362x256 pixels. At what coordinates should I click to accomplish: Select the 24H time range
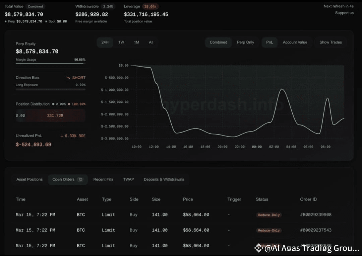(x=105, y=42)
